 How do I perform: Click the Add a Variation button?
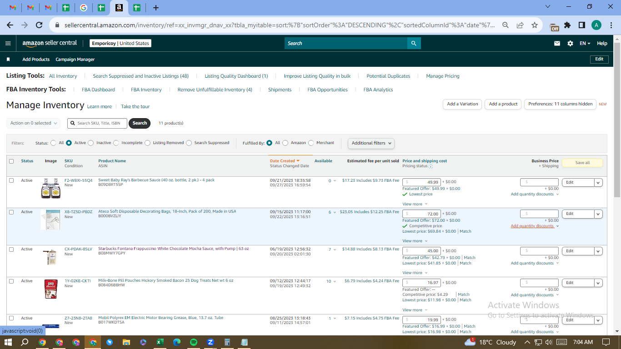462,104
